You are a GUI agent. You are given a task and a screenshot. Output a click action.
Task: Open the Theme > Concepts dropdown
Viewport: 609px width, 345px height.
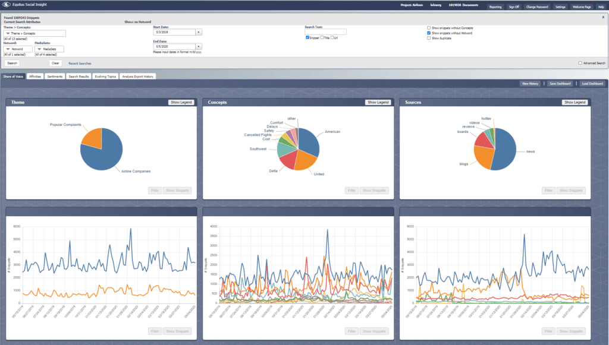tap(34, 33)
